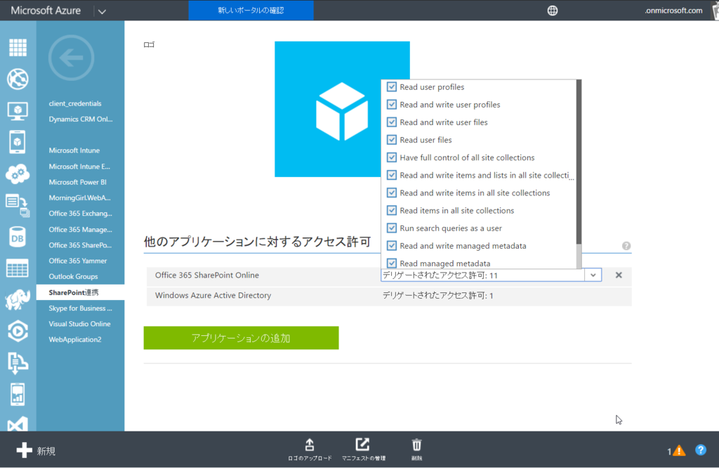Remove the Office 365 SharePoint Online row with the X
Screen dimensions: 719x468
point(619,275)
